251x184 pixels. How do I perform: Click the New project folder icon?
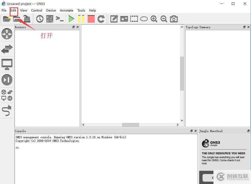(7, 19)
